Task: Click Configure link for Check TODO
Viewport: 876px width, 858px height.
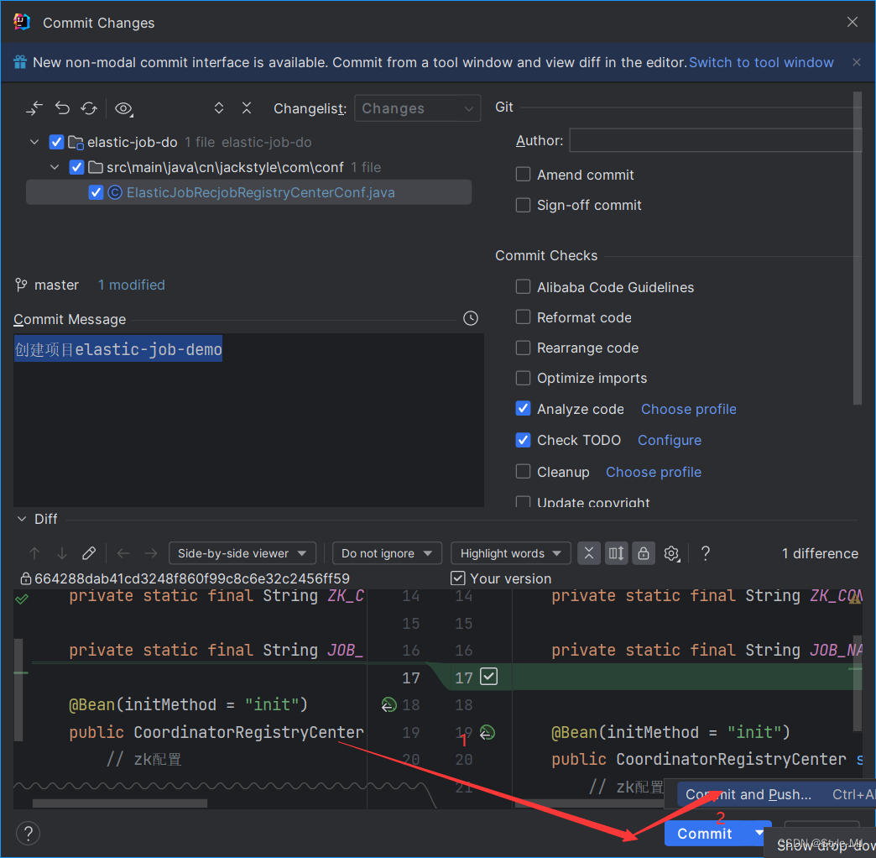Action: point(670,441)
